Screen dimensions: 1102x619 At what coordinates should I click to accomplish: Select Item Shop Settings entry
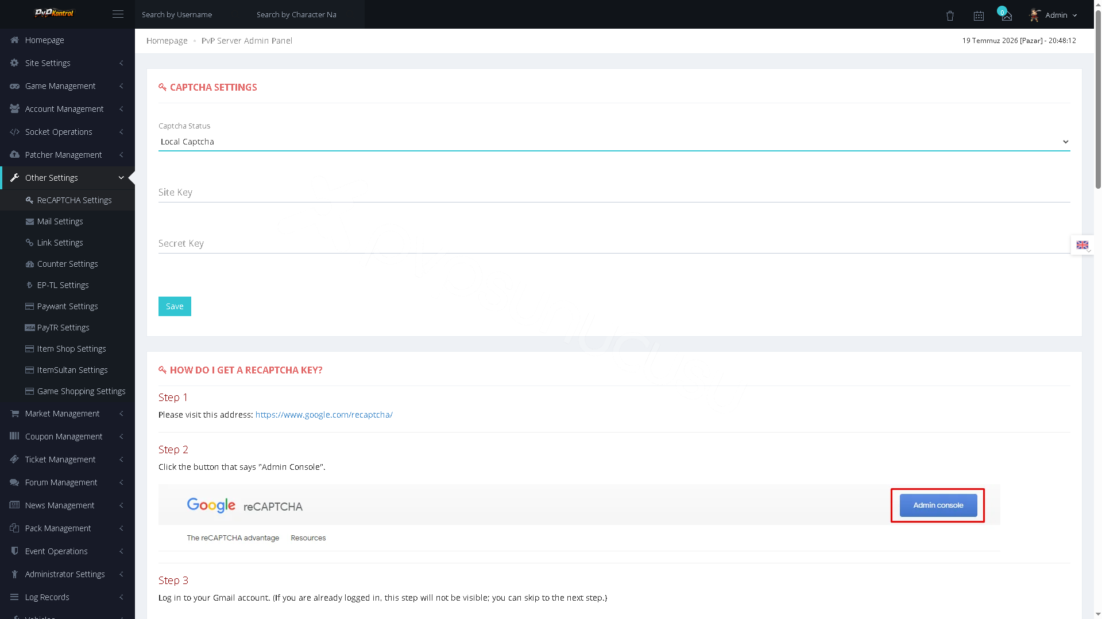pyautogui.click(x=67, y=349)
